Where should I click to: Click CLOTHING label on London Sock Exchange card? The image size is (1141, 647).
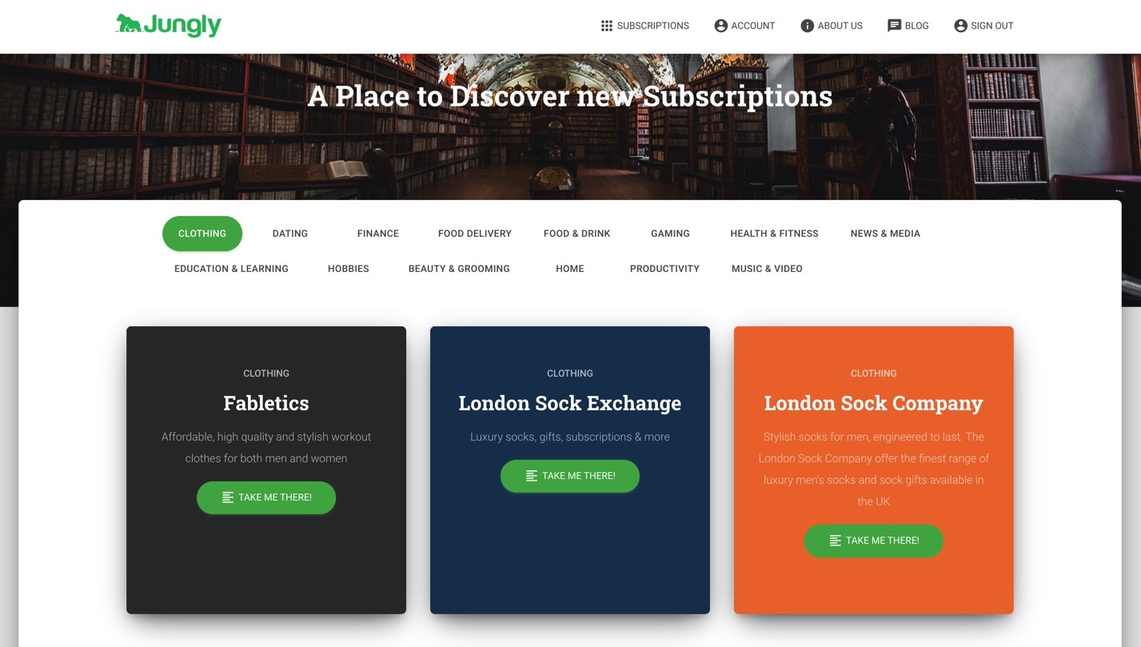[x=570, y=373]
